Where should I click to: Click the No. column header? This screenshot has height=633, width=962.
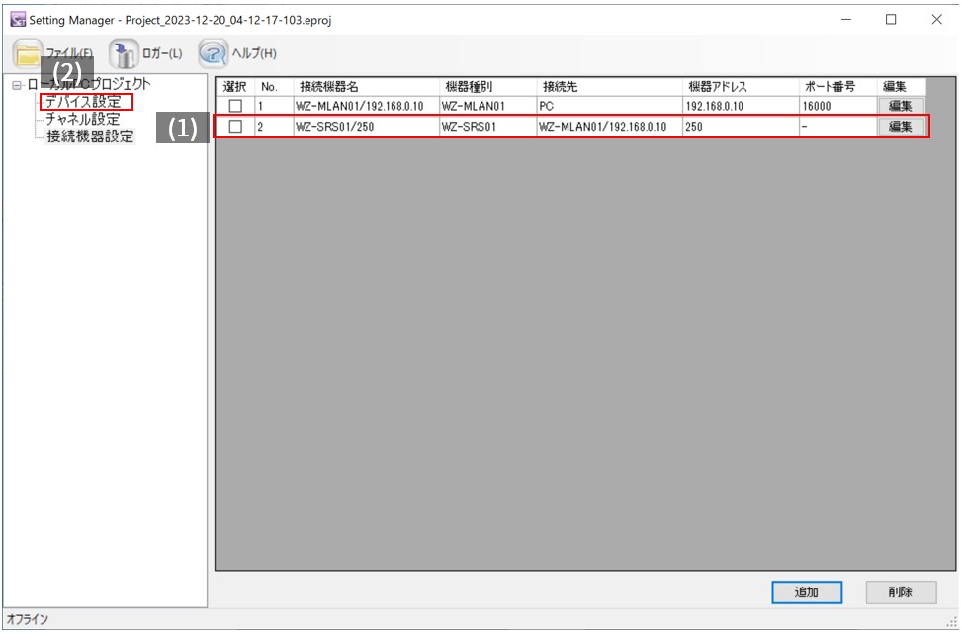(x=274, y=87)
